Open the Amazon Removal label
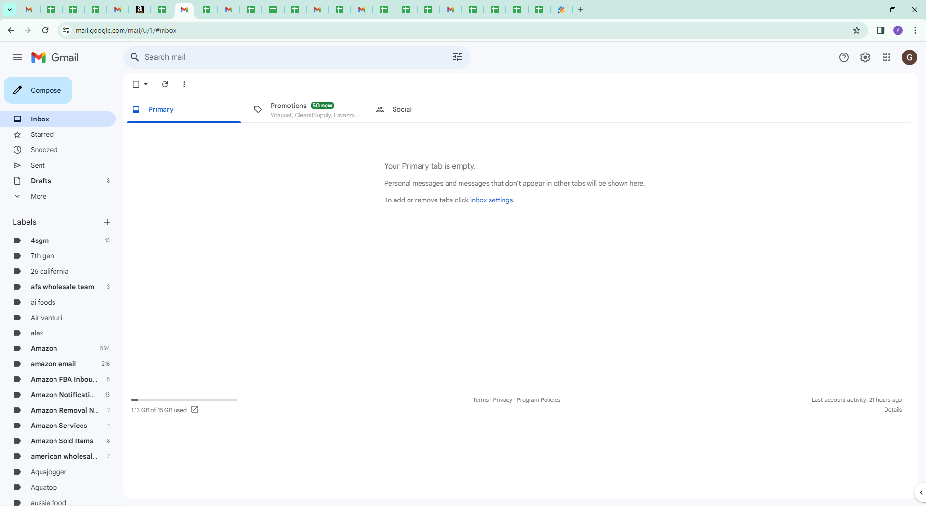 click(58, 410)
